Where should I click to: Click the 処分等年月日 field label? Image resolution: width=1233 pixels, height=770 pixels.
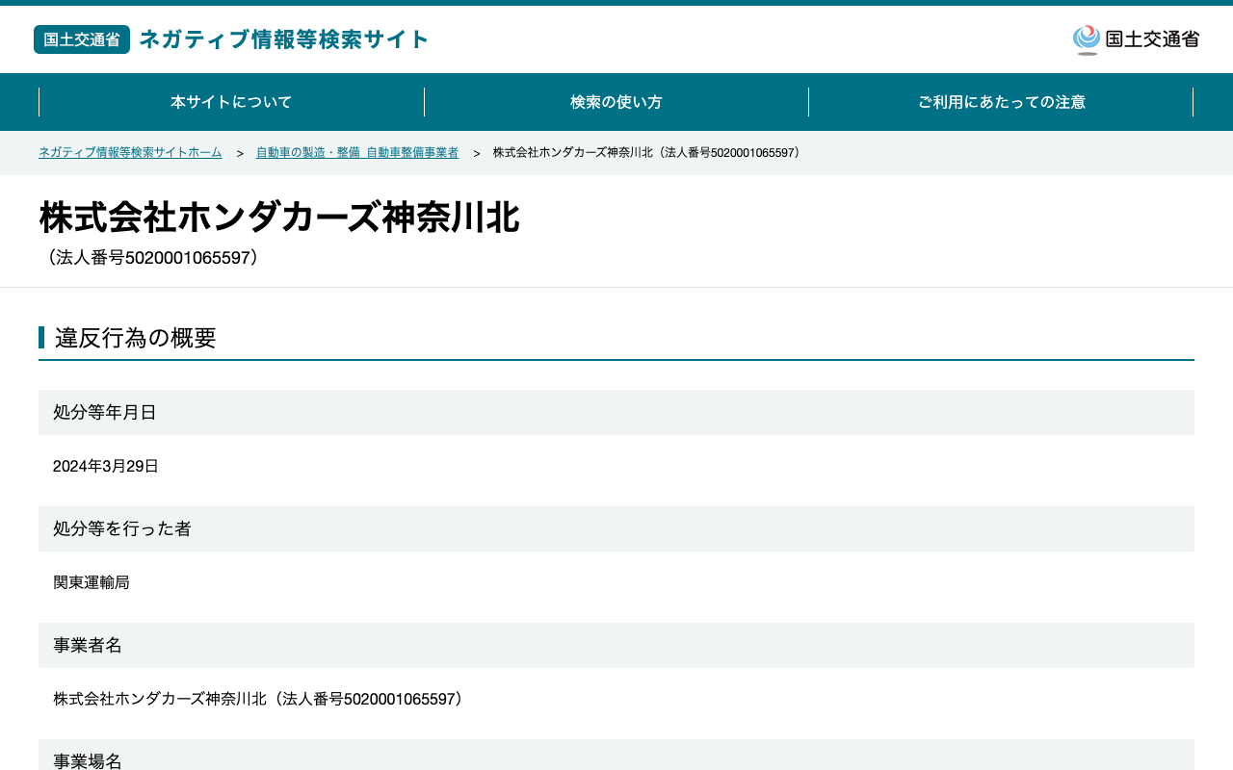pos(105,413)
